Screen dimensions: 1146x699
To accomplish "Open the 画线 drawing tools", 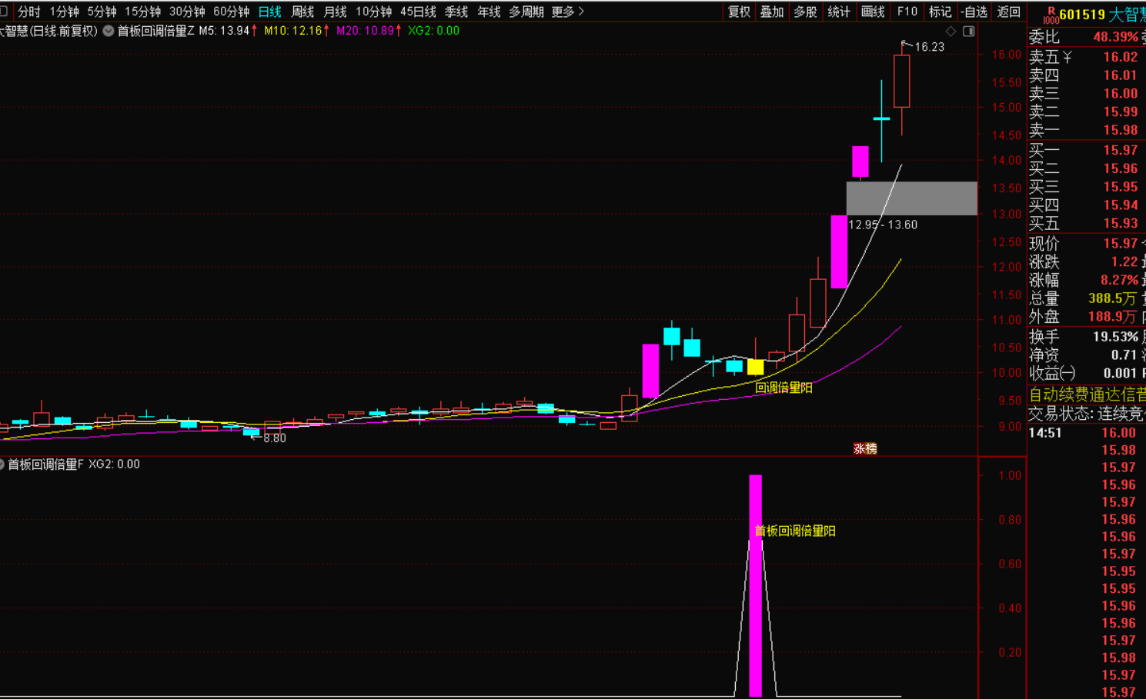I will tap(873, 12).
